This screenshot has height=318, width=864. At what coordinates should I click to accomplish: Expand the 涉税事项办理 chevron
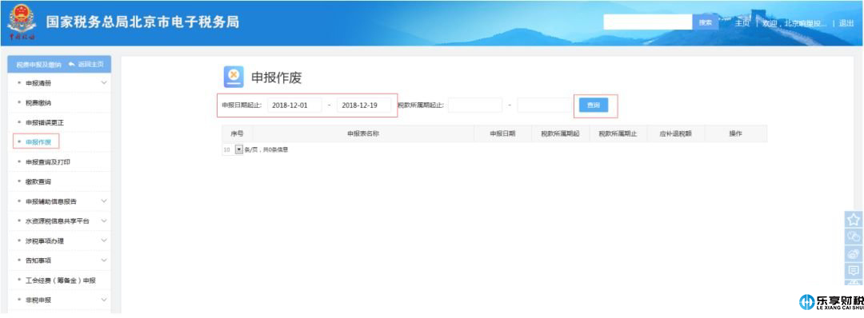tap(103, 241)
